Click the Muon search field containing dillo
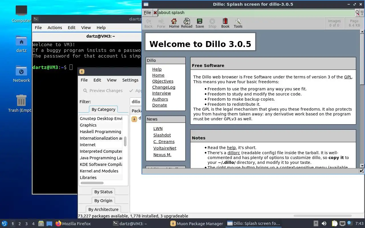This screenshot has width=365, height=228. pos(136,102)
